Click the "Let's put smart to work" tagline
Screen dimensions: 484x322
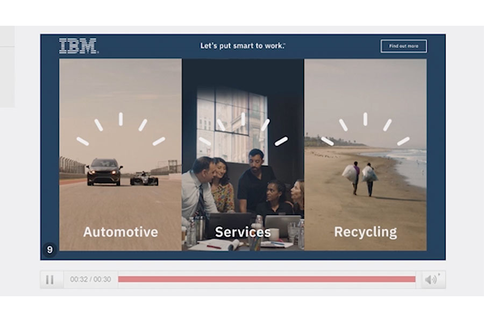243,46
